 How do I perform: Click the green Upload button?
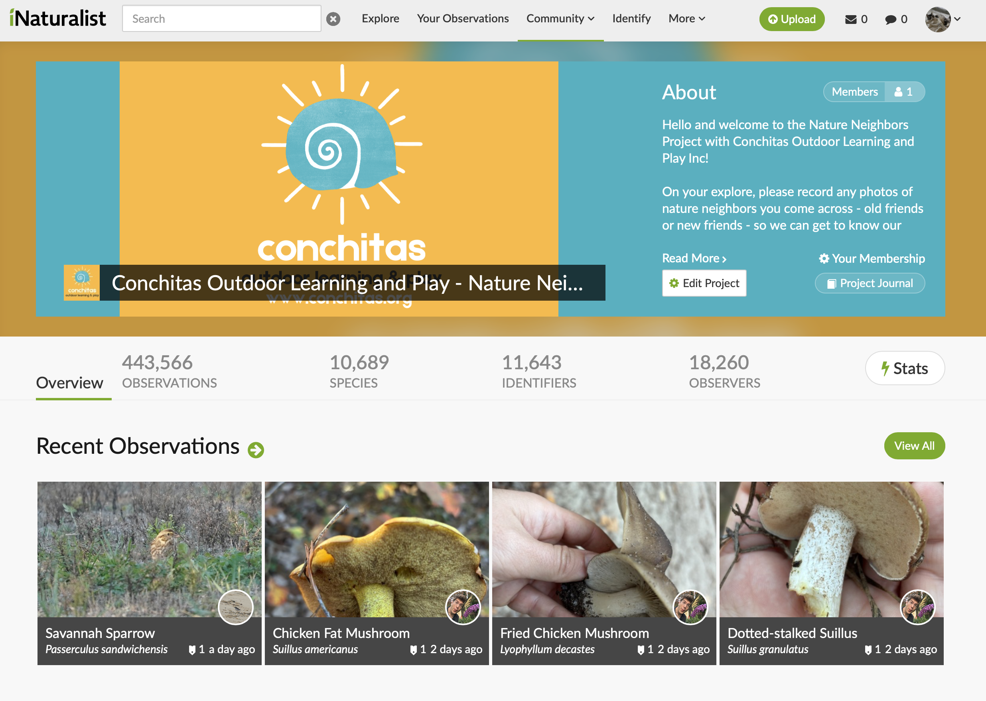pos(792,19)
